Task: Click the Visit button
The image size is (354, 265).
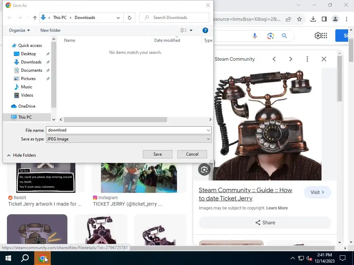Action: pos(317,192)
